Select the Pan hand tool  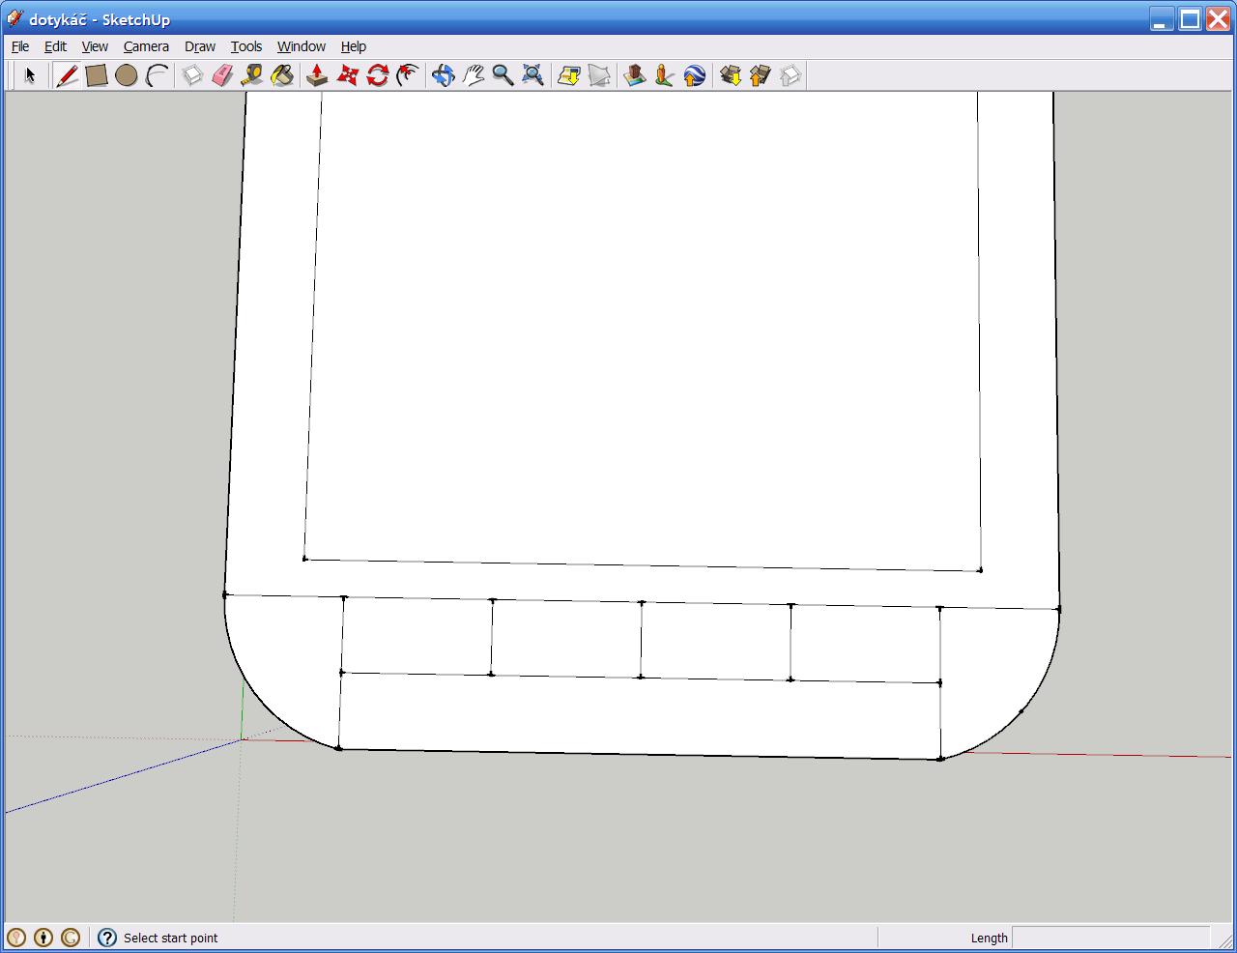point(473,75)
